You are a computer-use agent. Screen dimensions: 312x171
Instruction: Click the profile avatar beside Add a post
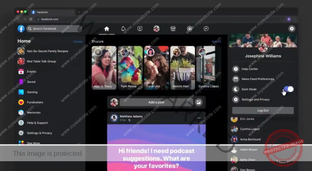114,102
